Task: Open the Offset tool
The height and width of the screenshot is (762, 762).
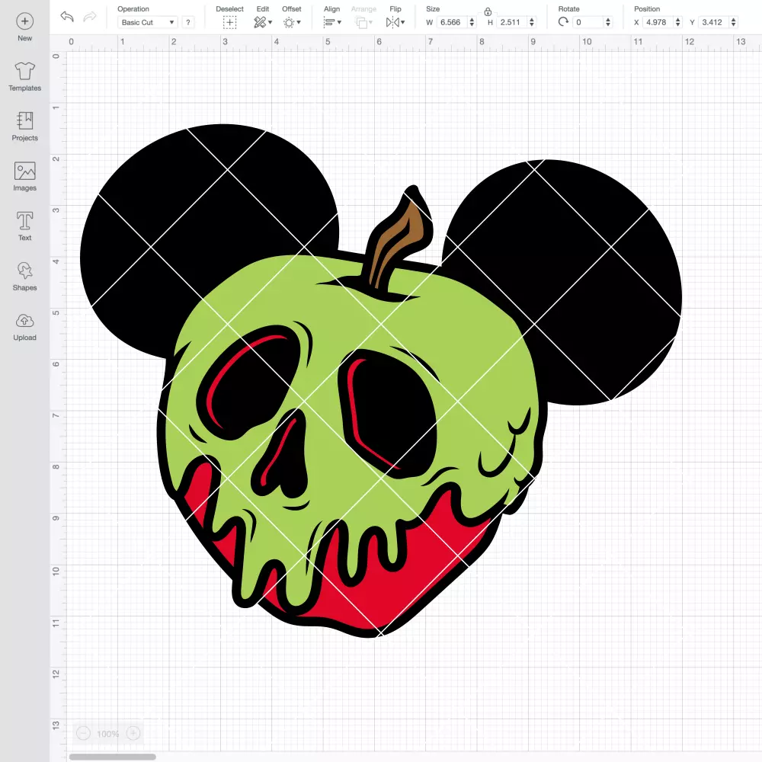Action: tap(292, 22)
